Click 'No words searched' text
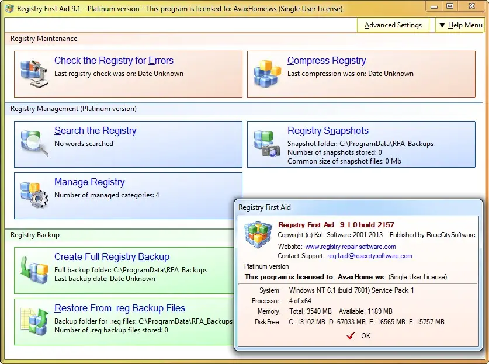 pyautogui.click(x=84, y=144)
